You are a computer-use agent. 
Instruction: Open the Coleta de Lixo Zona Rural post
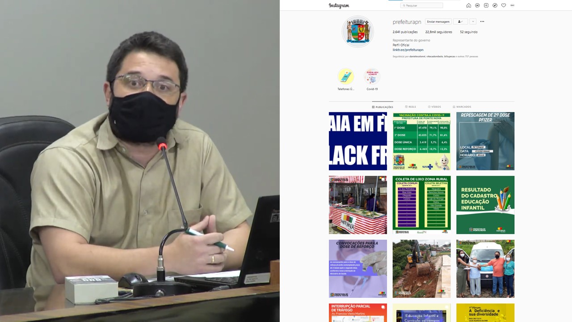tap(421, 205)
